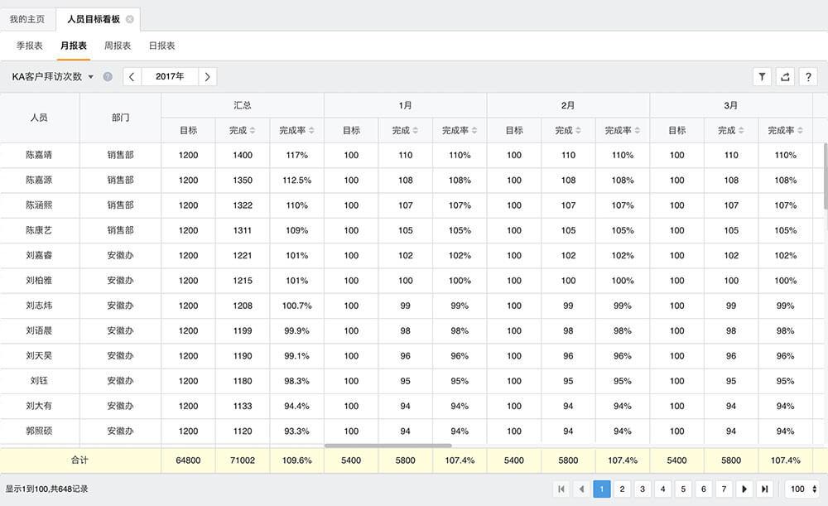Switch to 周报表 tab
This screenshot has width=828, height=506.
tap(118, 46)
